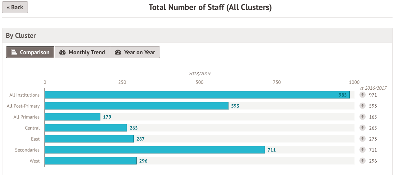396x178 pixels.
Task: Click the up-arrow icon for All institutions
Action: [x=362, y=95]
